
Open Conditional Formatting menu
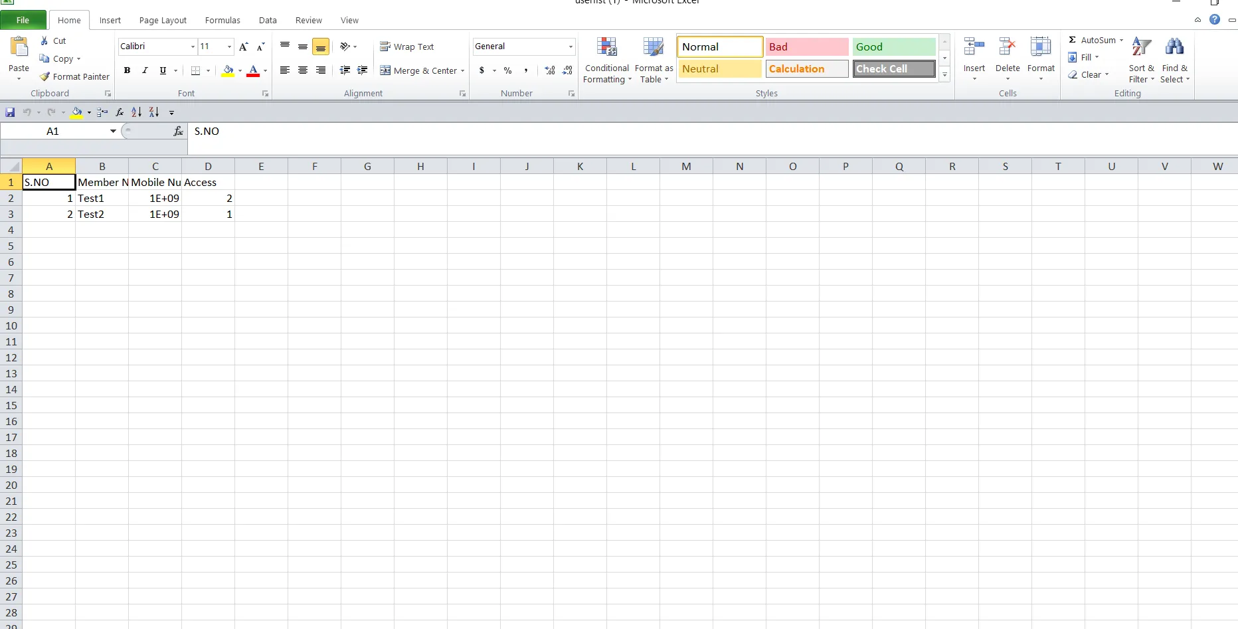(x=606, y=60)
